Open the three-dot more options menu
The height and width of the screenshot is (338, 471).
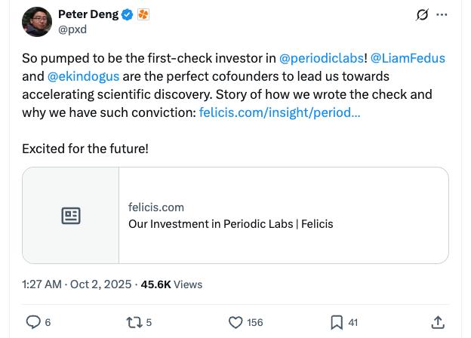coord(442,15)
